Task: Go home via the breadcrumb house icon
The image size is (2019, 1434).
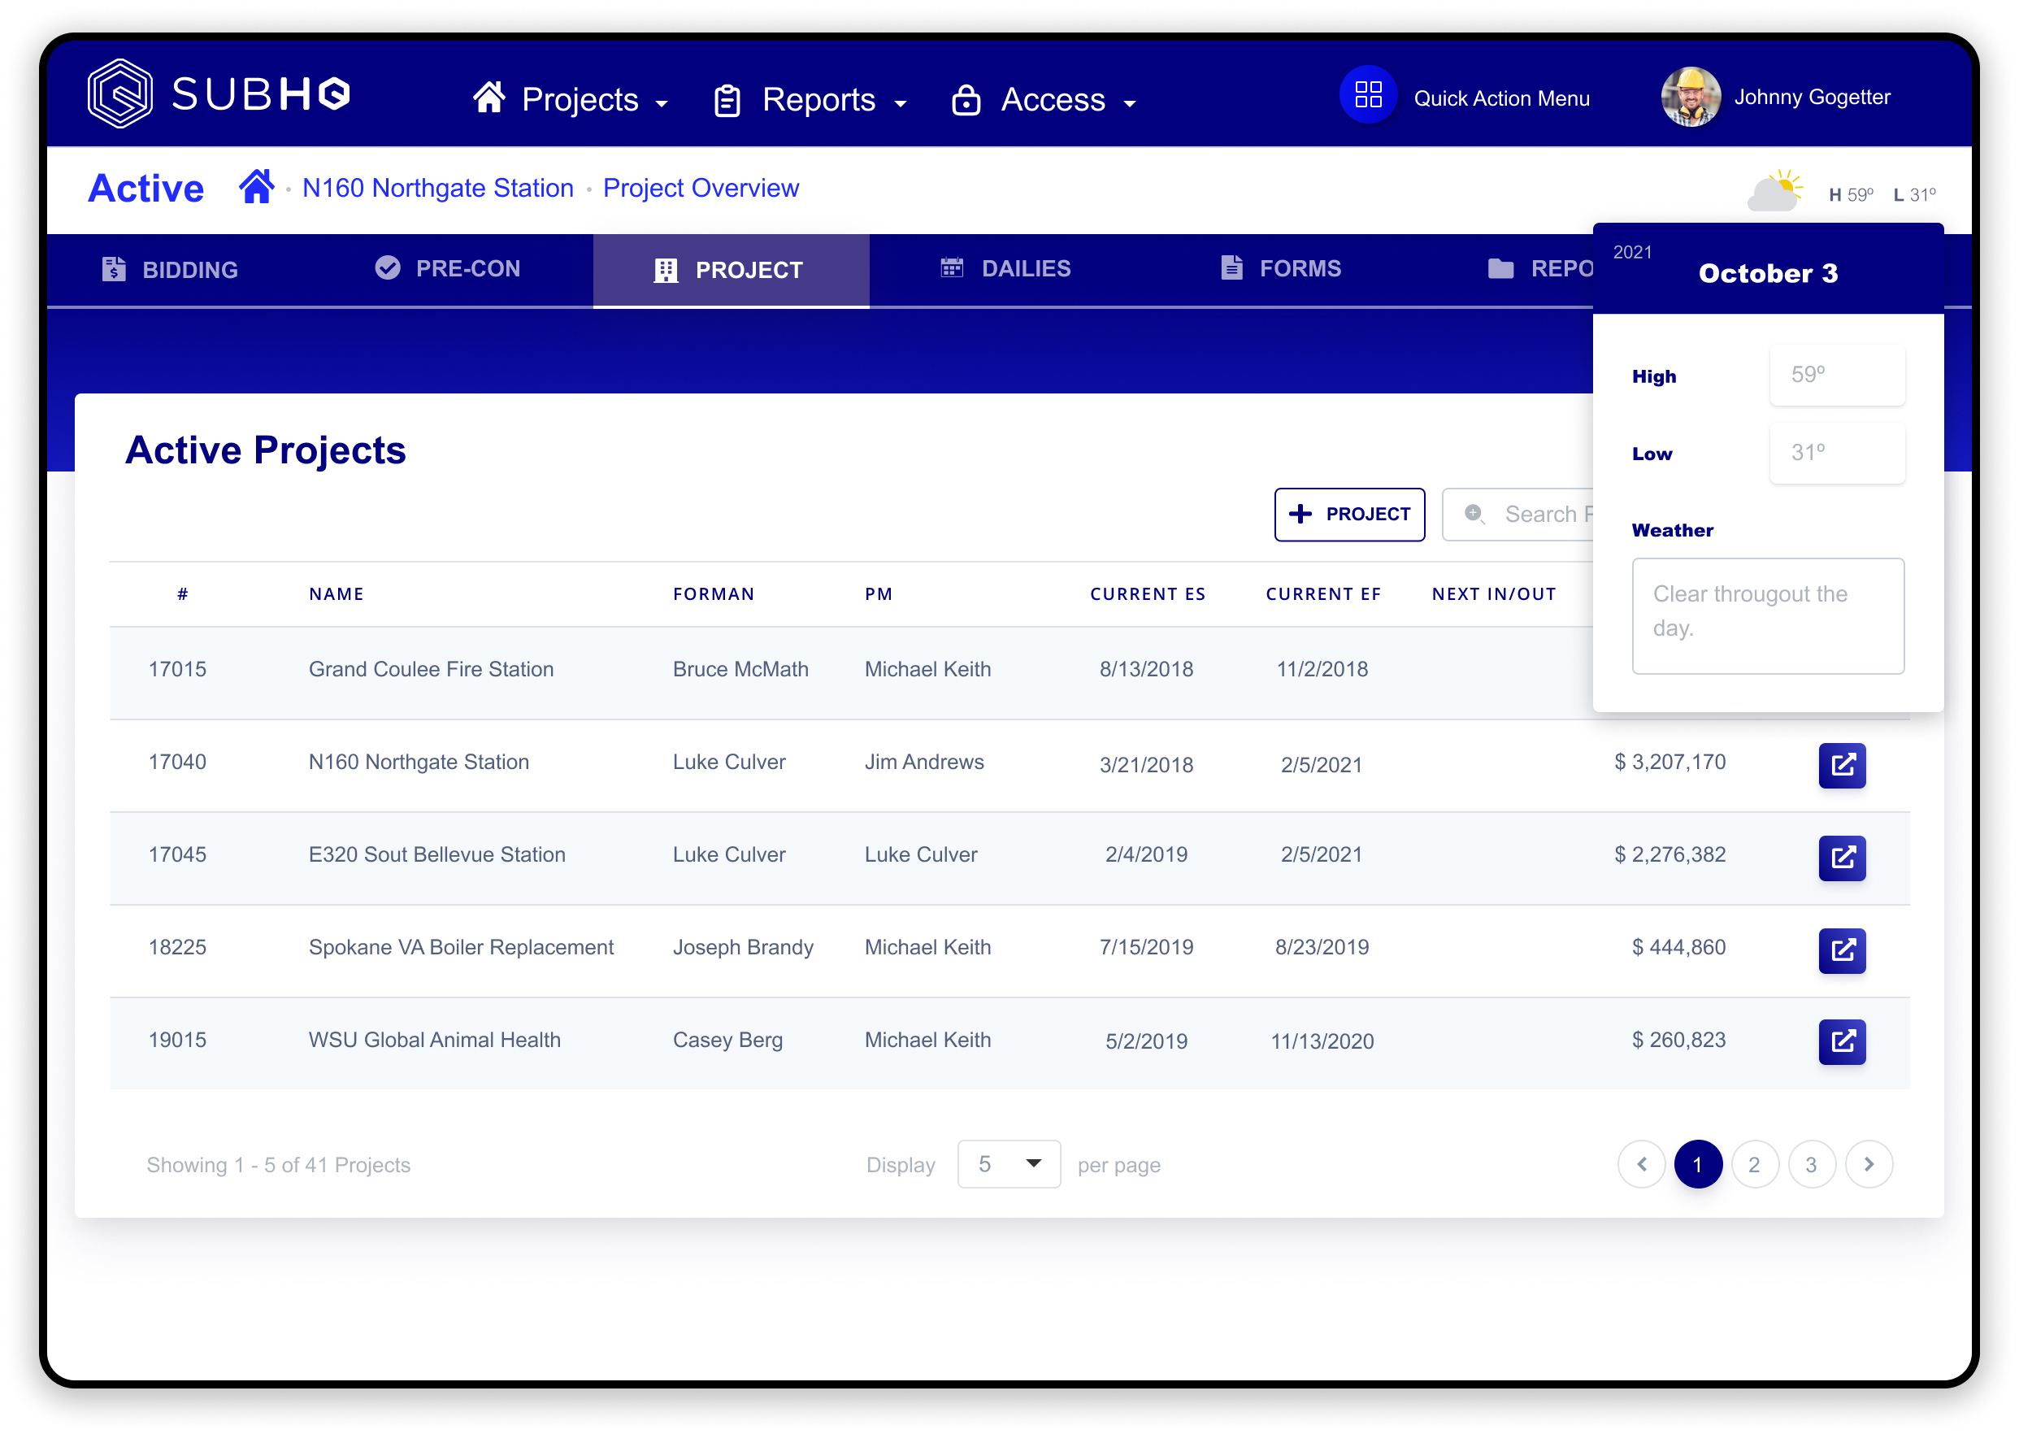Action: pyautogui.click(x=256, y=186)
